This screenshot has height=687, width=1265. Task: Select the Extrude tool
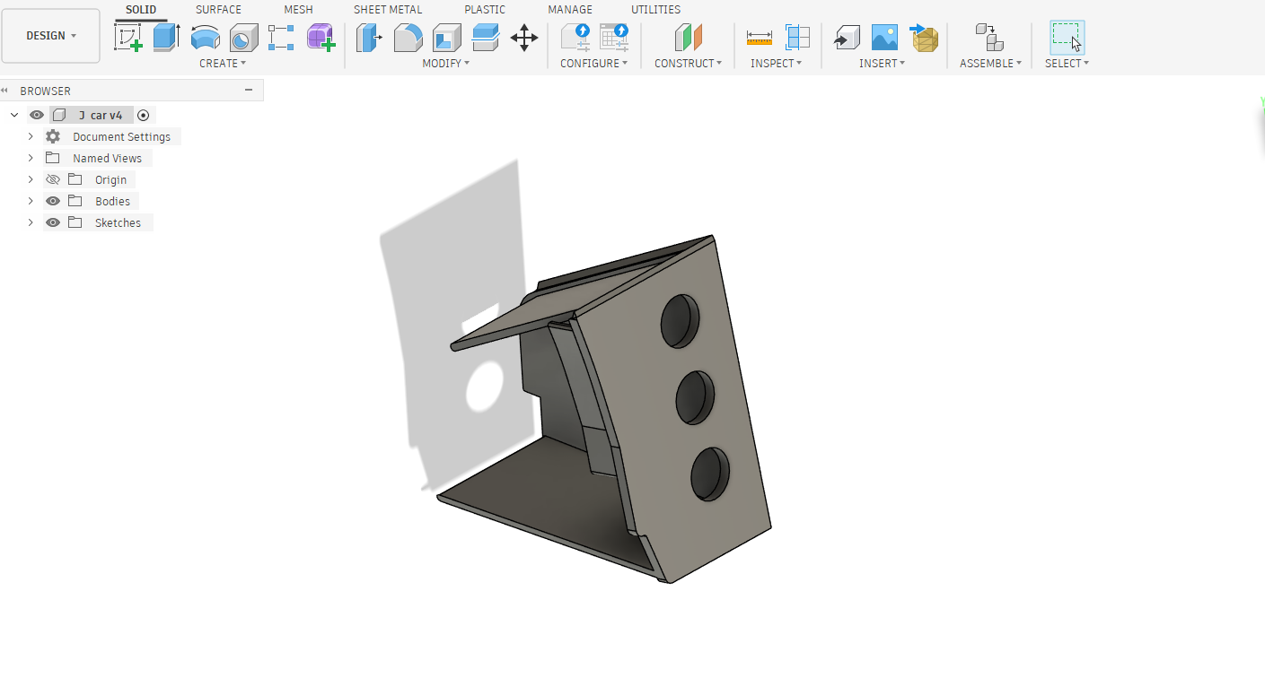point(166,38)
